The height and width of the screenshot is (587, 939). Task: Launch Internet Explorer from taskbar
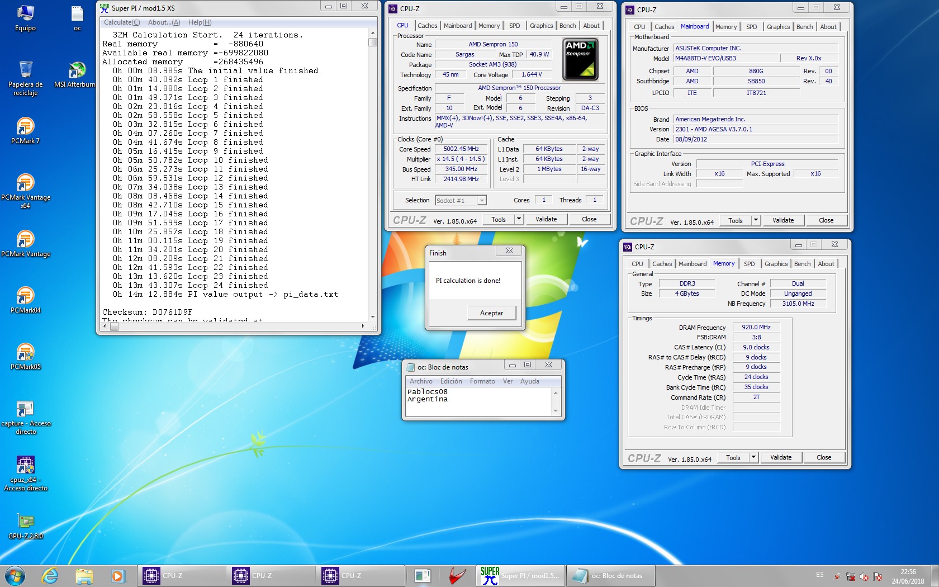click(x=50, y=576)
